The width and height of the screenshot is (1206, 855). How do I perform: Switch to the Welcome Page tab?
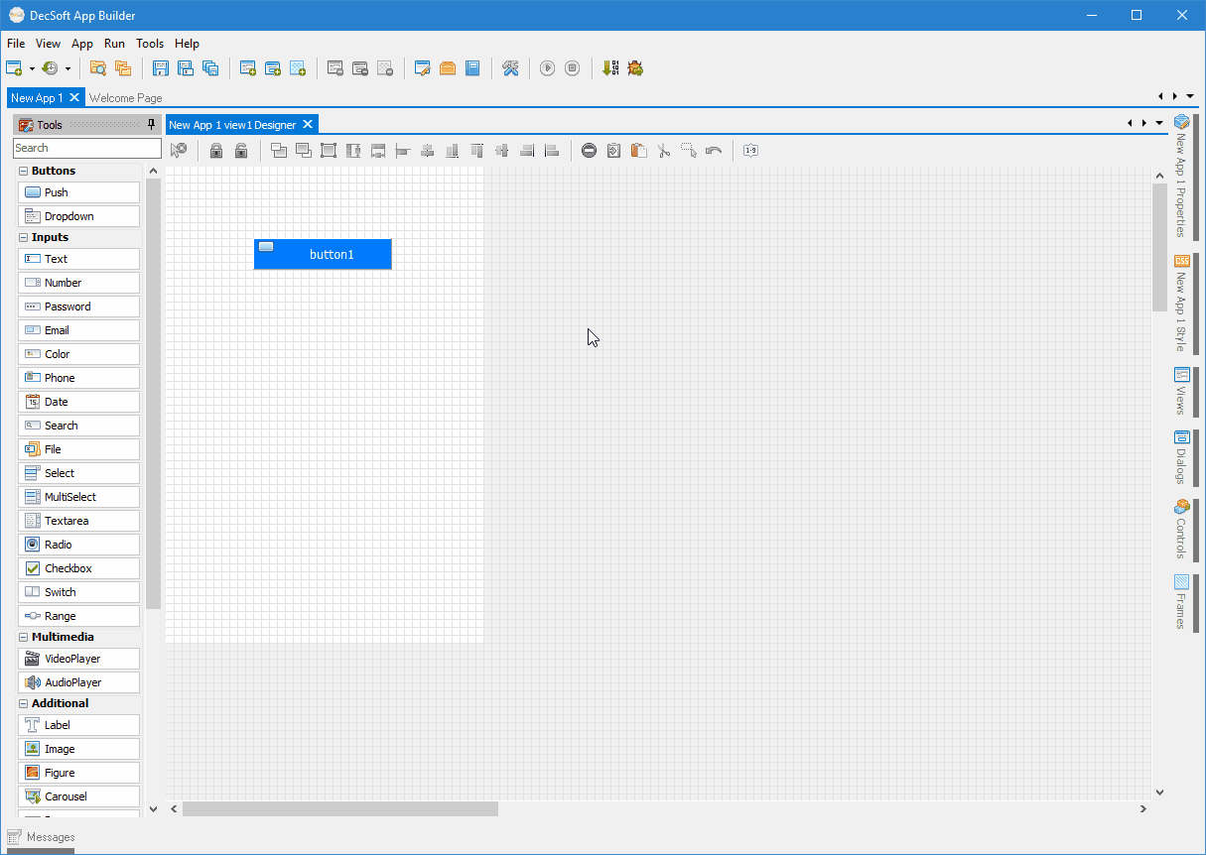coord(126,98)
